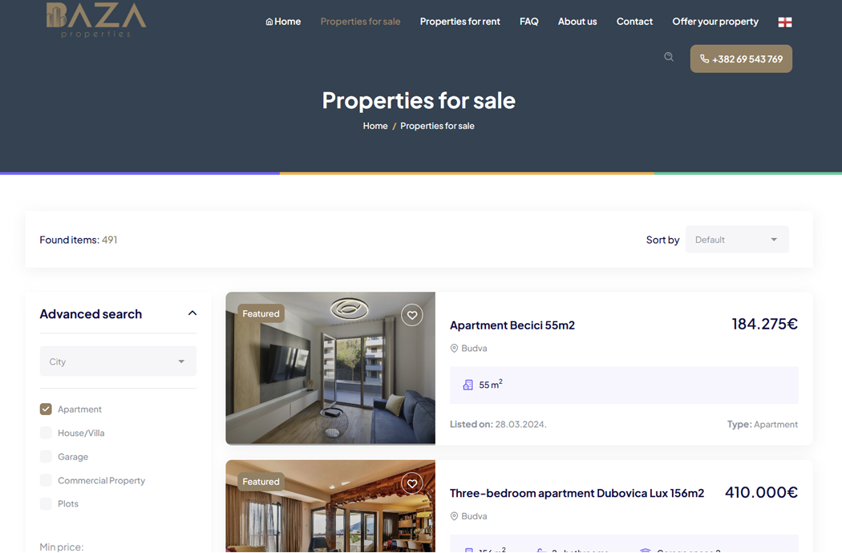Image resolution: width=842 pixels, height=553 pixels.
Task: Click the Featured badge on Dubovica listing
Action: 261,482
